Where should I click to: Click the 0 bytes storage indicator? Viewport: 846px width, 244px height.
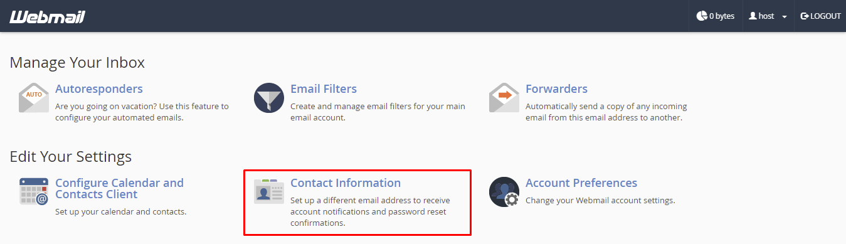[716, 16]
